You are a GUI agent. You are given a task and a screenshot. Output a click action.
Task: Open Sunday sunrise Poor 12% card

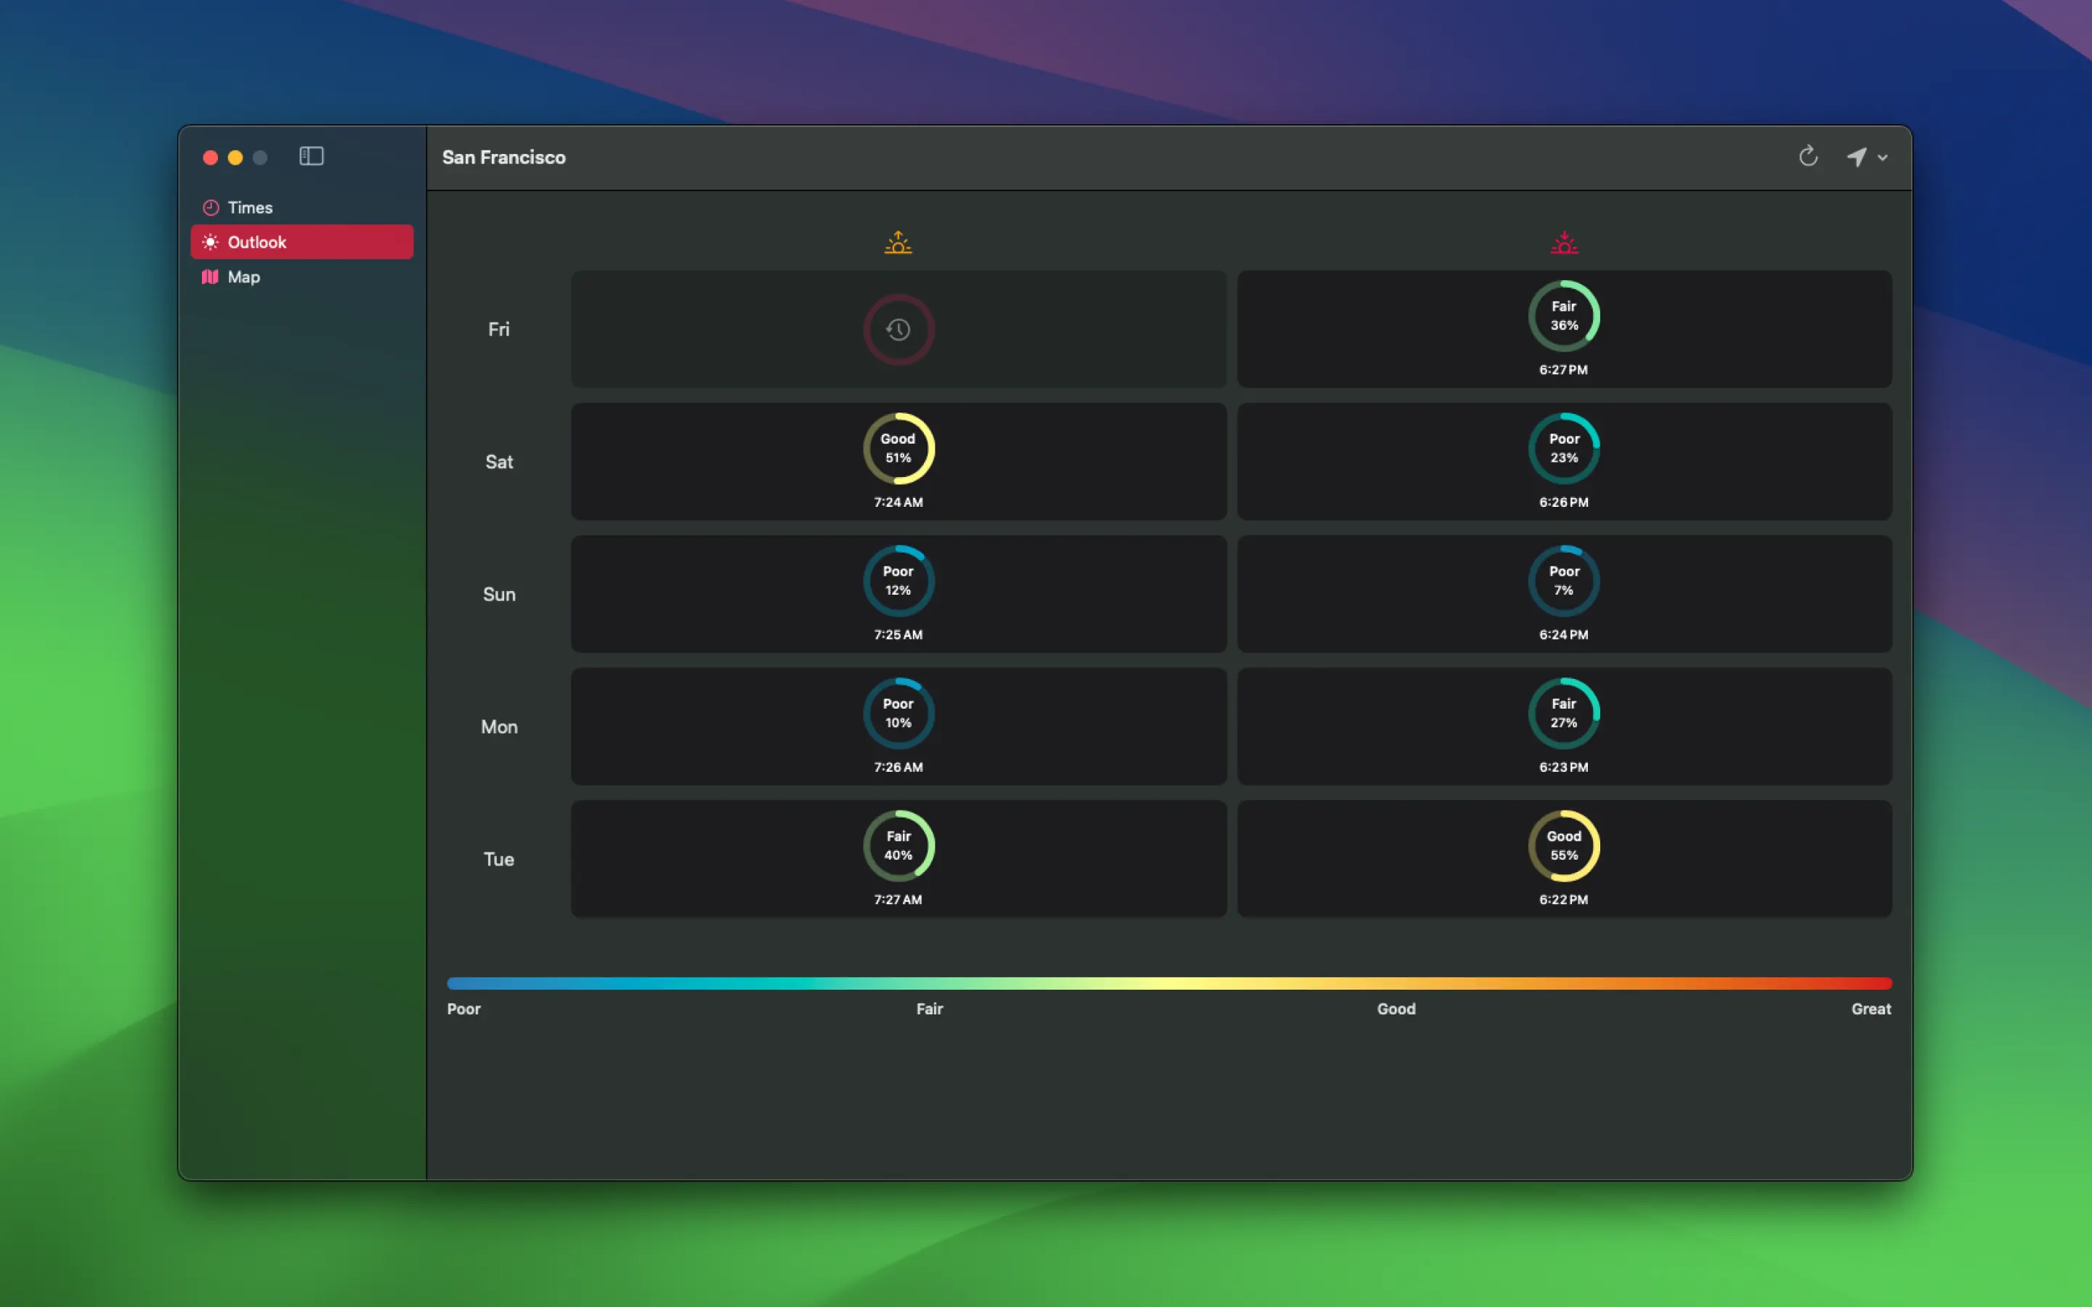pyautogui.click(x=898, y=594)
